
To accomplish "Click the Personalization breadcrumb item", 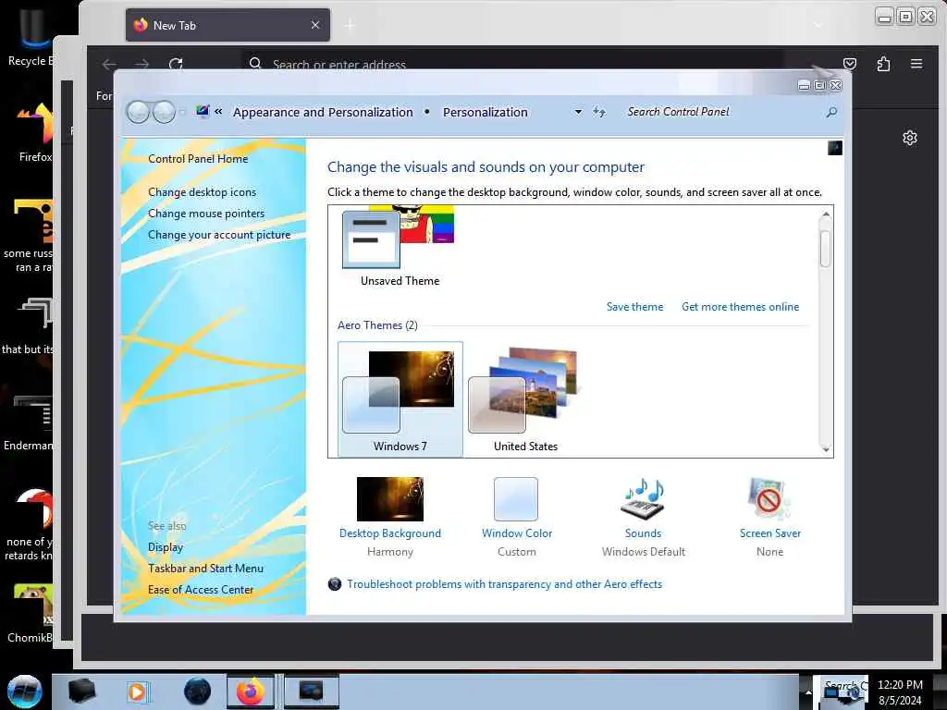I will pos(485,112).
